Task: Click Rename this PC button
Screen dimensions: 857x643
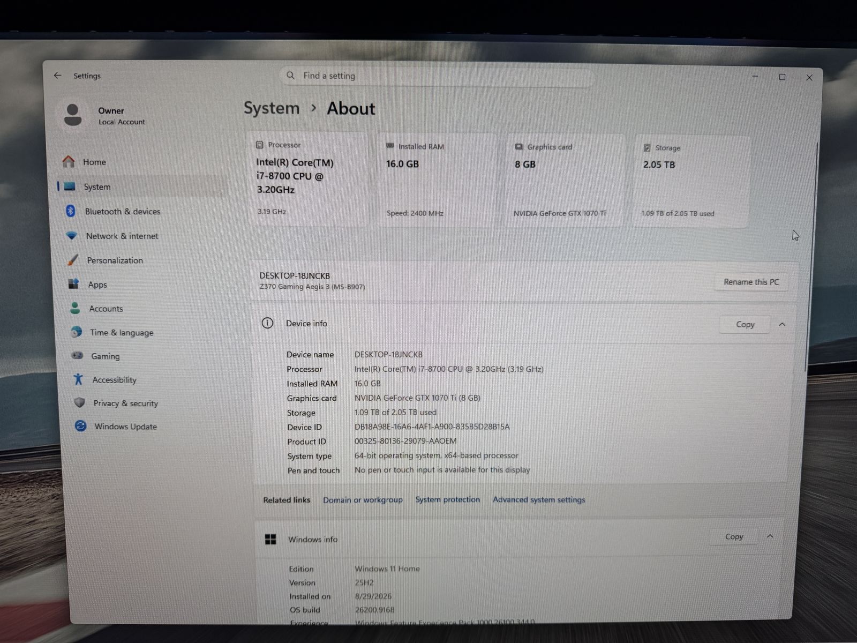Action: tap(751, 282)
